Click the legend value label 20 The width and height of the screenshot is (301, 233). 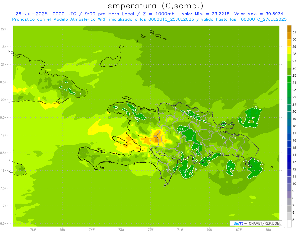[294, 112]
